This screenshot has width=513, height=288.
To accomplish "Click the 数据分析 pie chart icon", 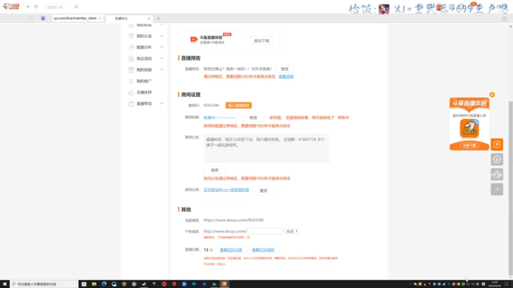I will coord(131,47).
